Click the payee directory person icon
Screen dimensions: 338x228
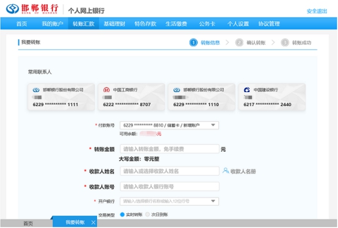pos(226,171)
